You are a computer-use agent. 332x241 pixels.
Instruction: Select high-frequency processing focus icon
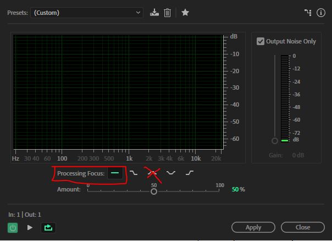[x=190, y=173]
